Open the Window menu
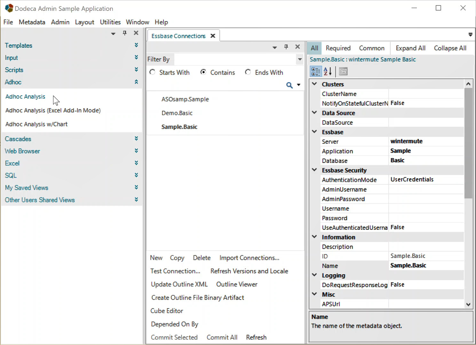The width and height of the screenshot is (476, 345). click(x=138, y=22)
